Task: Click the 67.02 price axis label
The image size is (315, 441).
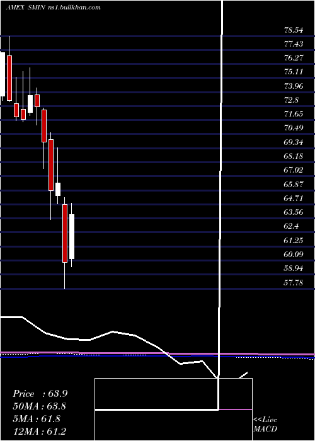Action: tap(294, 170)
